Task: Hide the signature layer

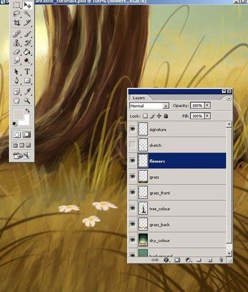Action: click(x=133, y=129)
